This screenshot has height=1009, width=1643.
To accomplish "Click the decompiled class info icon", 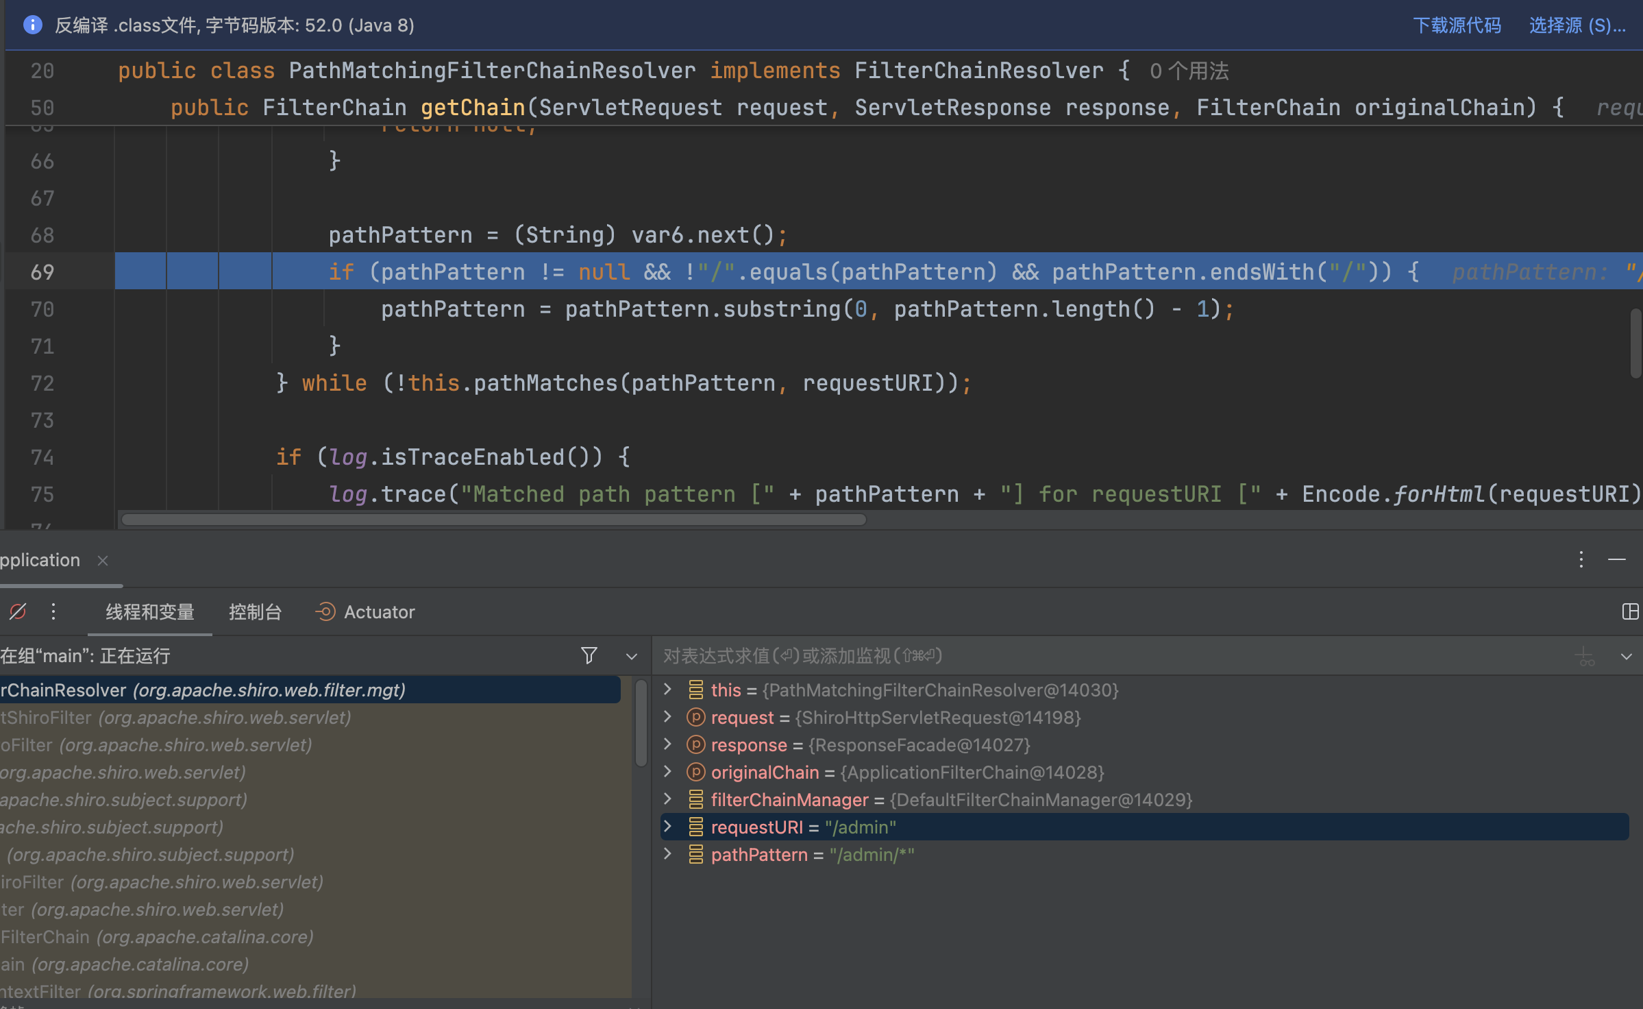I will tap(32, 25).
